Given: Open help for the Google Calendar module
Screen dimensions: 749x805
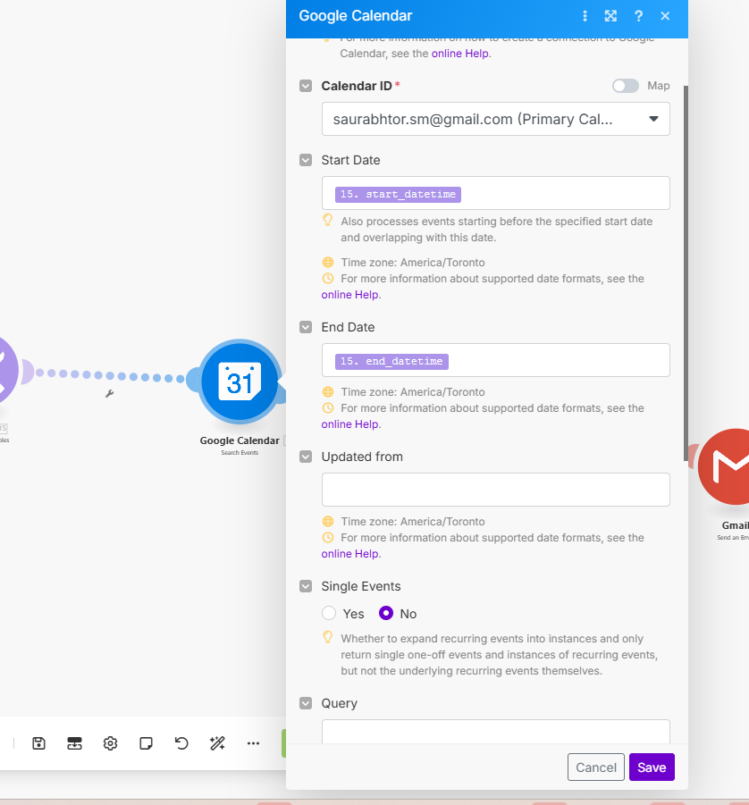Looking at the screenshot, I should [638, 16].
